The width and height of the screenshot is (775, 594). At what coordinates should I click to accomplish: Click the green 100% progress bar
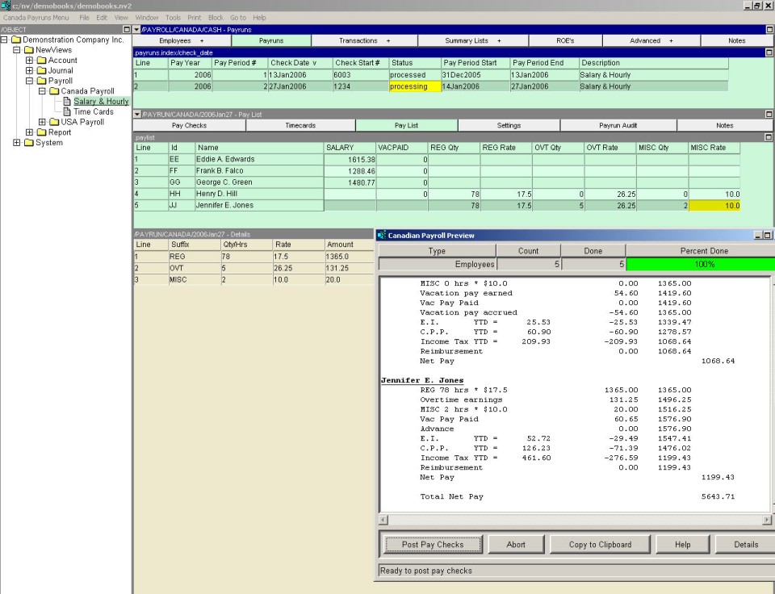(699, 265)
